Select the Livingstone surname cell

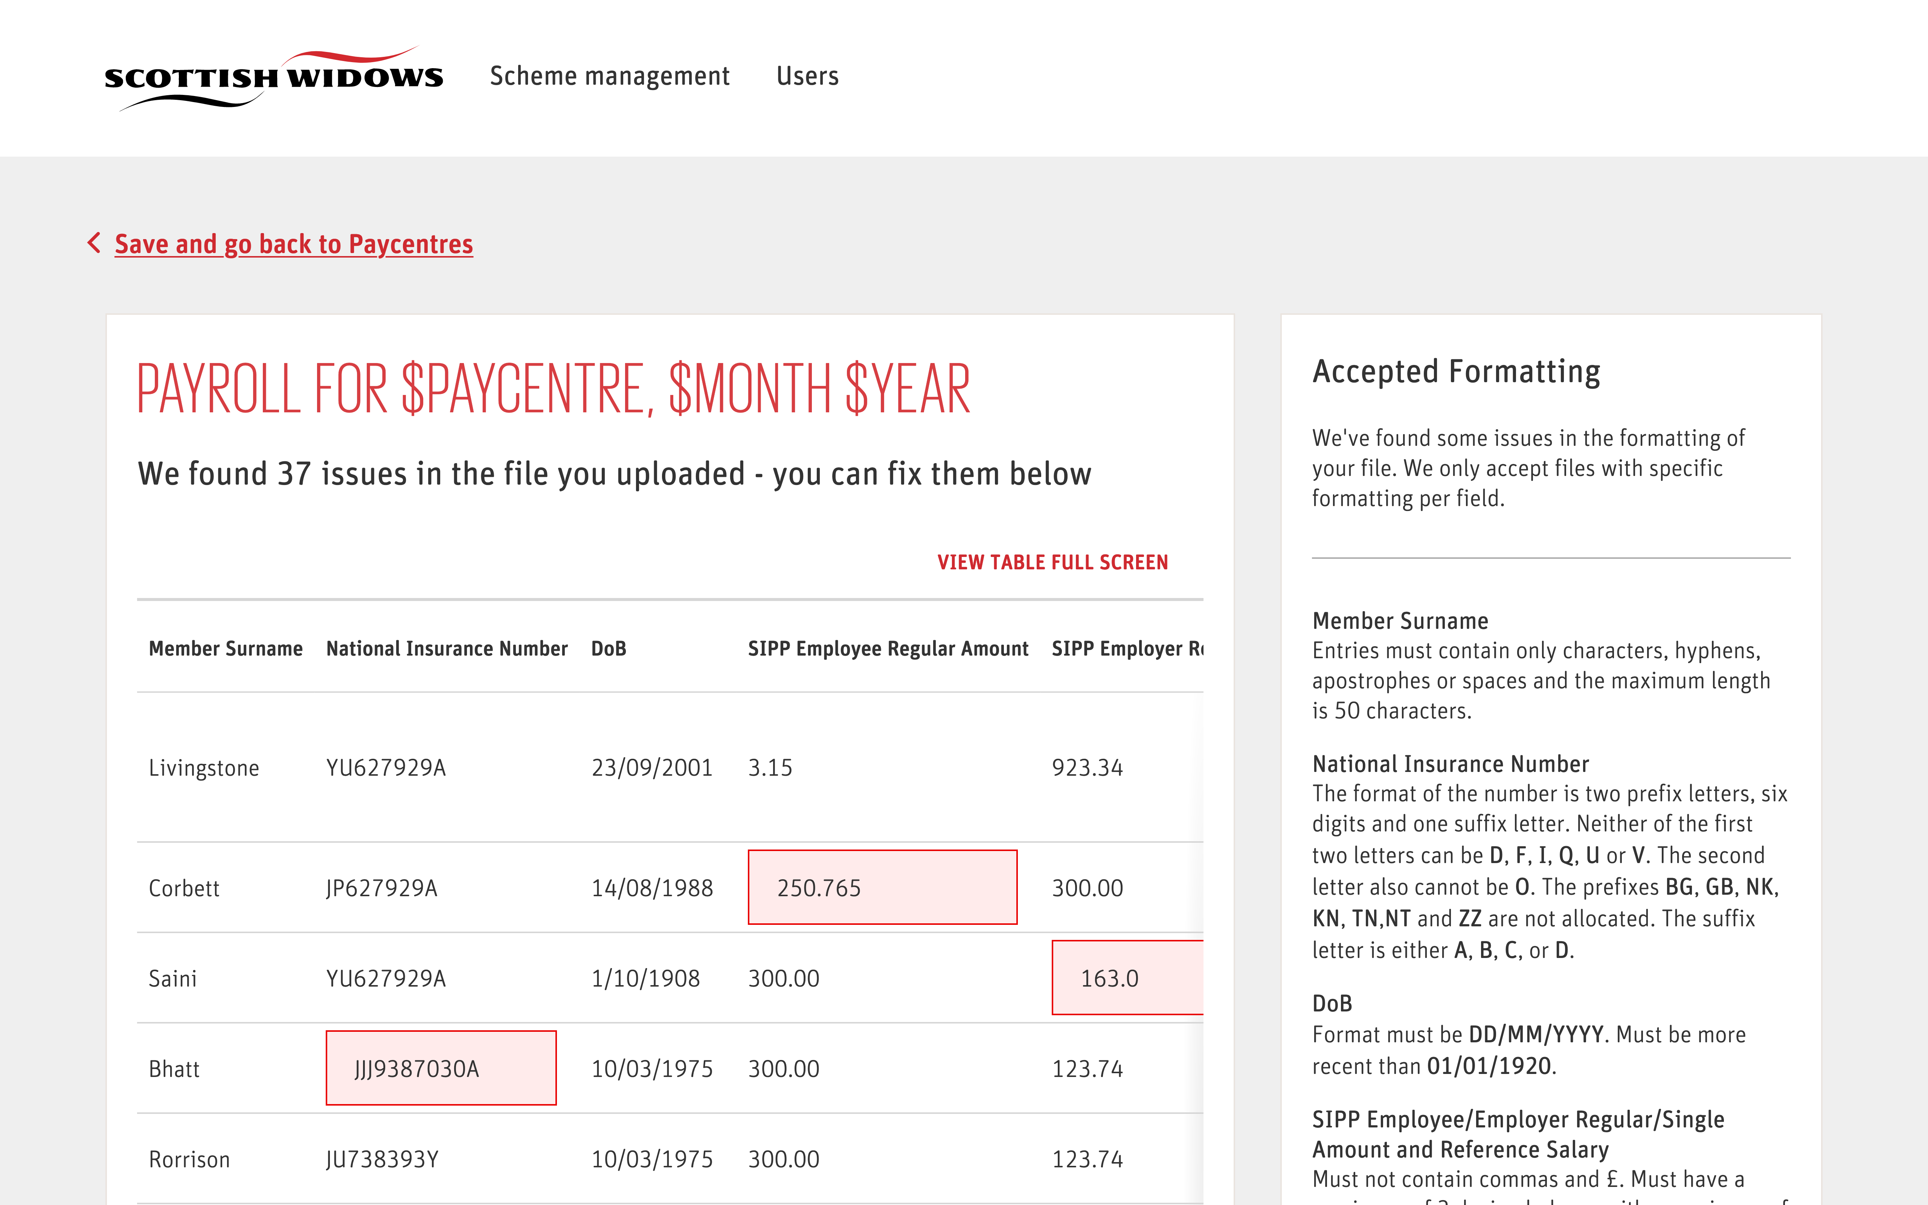(204, 767)
